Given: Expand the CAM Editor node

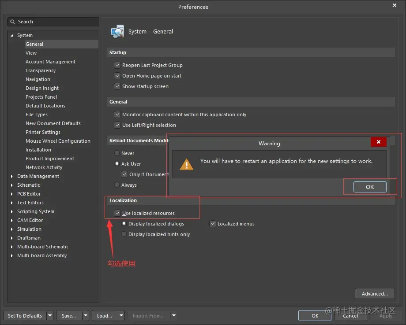Looking at the screenshot, I should 11,220.
